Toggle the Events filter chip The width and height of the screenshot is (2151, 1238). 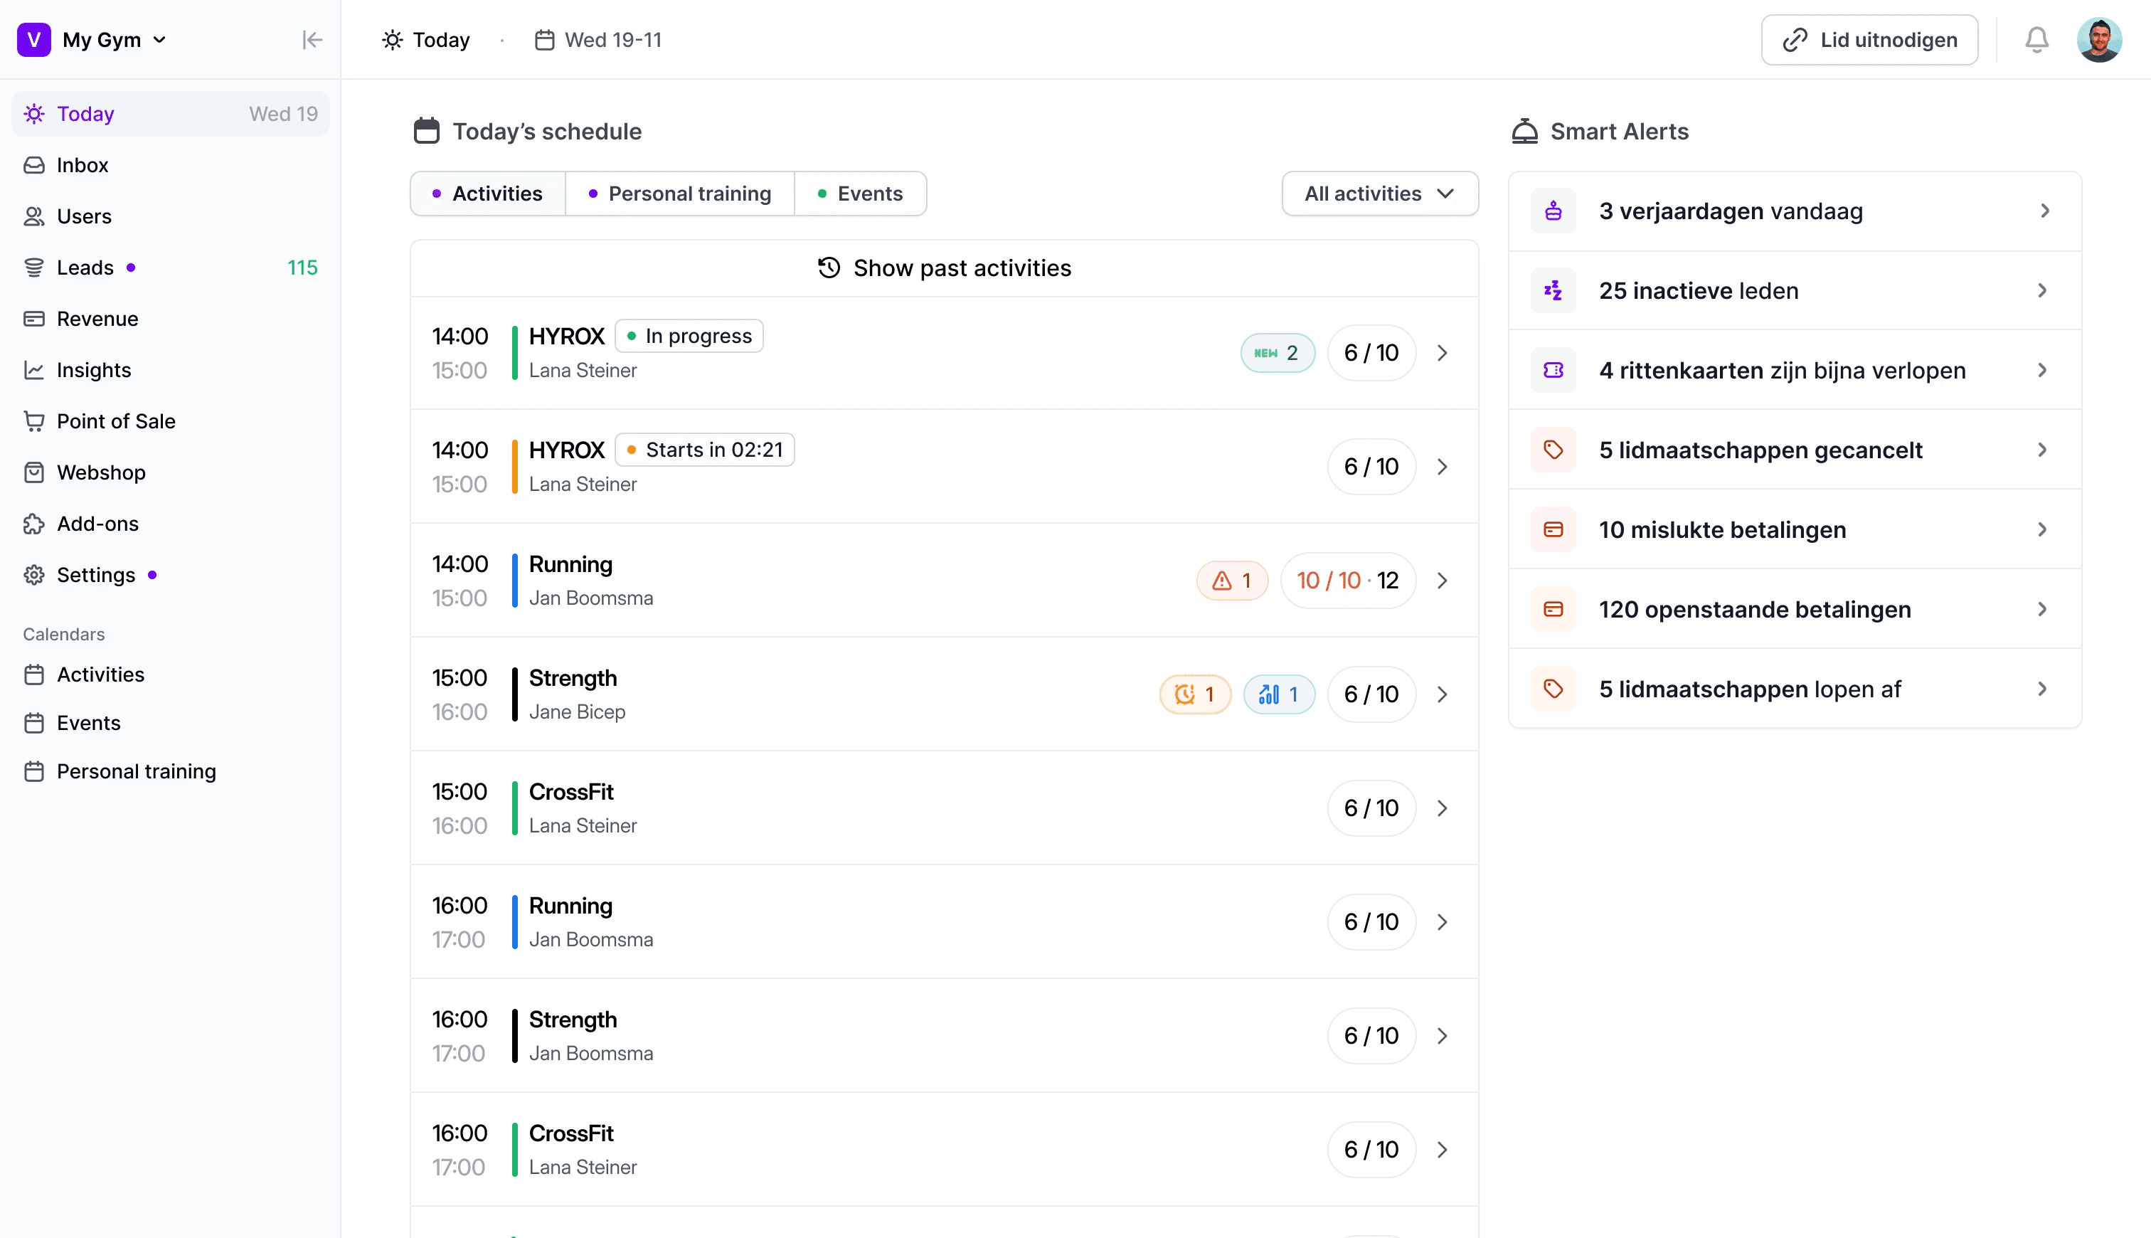860,194
